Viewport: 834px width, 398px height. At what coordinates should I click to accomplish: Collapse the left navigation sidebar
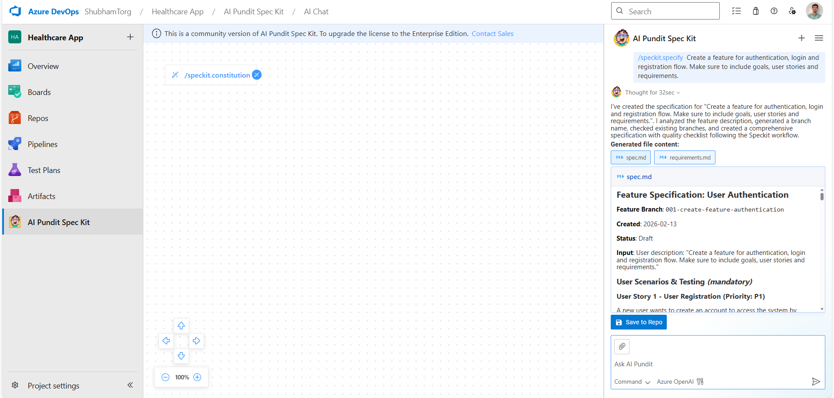pyautogui.click(x=130, y=385)
